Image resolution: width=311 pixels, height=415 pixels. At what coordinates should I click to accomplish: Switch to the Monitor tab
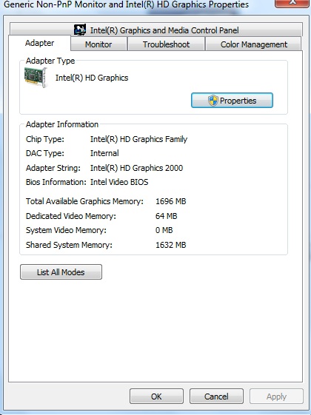(98, 44)
